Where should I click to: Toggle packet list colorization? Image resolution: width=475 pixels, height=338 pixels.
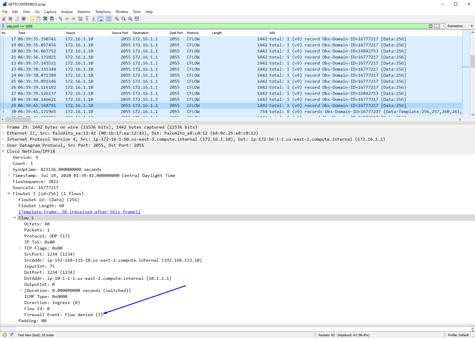coord(109,19)
